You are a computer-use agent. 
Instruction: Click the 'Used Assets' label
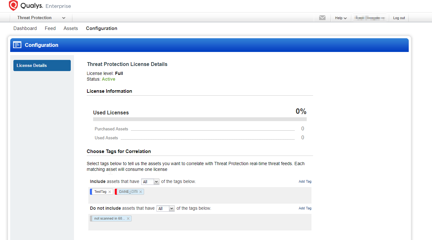pyautogui.click(x=106, y=138)
